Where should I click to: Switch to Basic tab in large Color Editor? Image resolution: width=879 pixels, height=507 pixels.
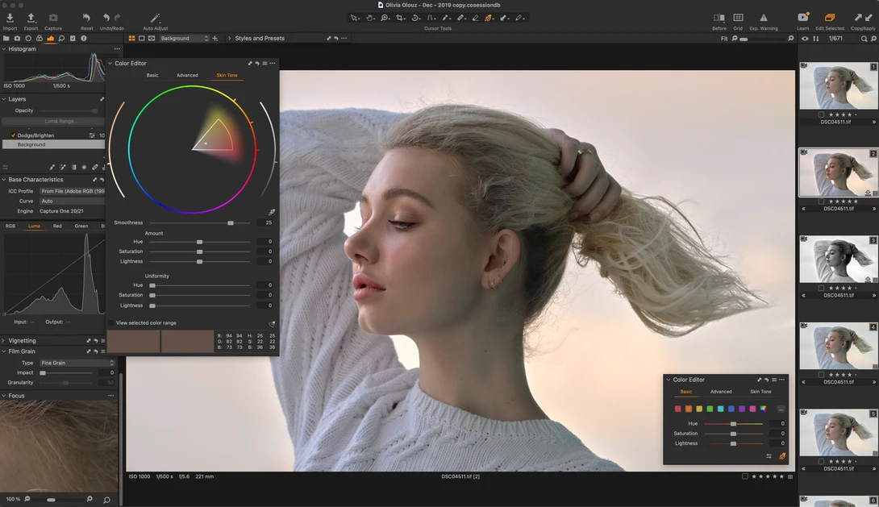(152, 75)
